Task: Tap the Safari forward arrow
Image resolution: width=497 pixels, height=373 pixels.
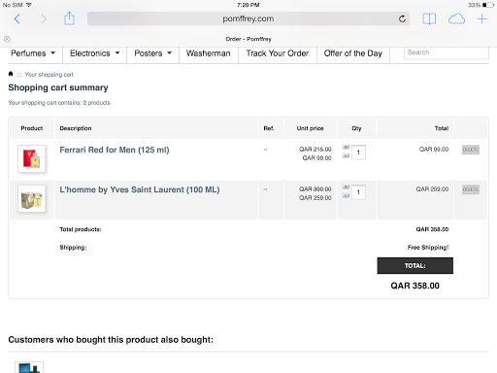Action: click(x=44, y=19)
